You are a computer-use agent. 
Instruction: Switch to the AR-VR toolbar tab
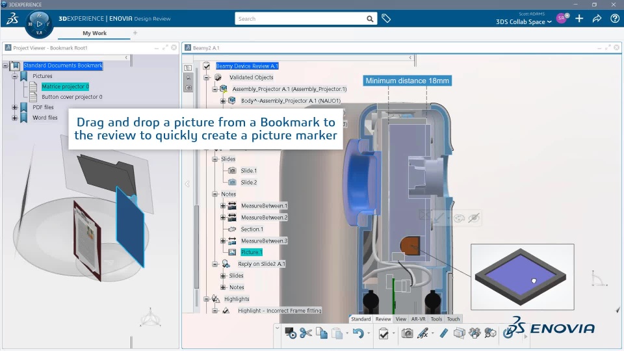pos(418,319)
